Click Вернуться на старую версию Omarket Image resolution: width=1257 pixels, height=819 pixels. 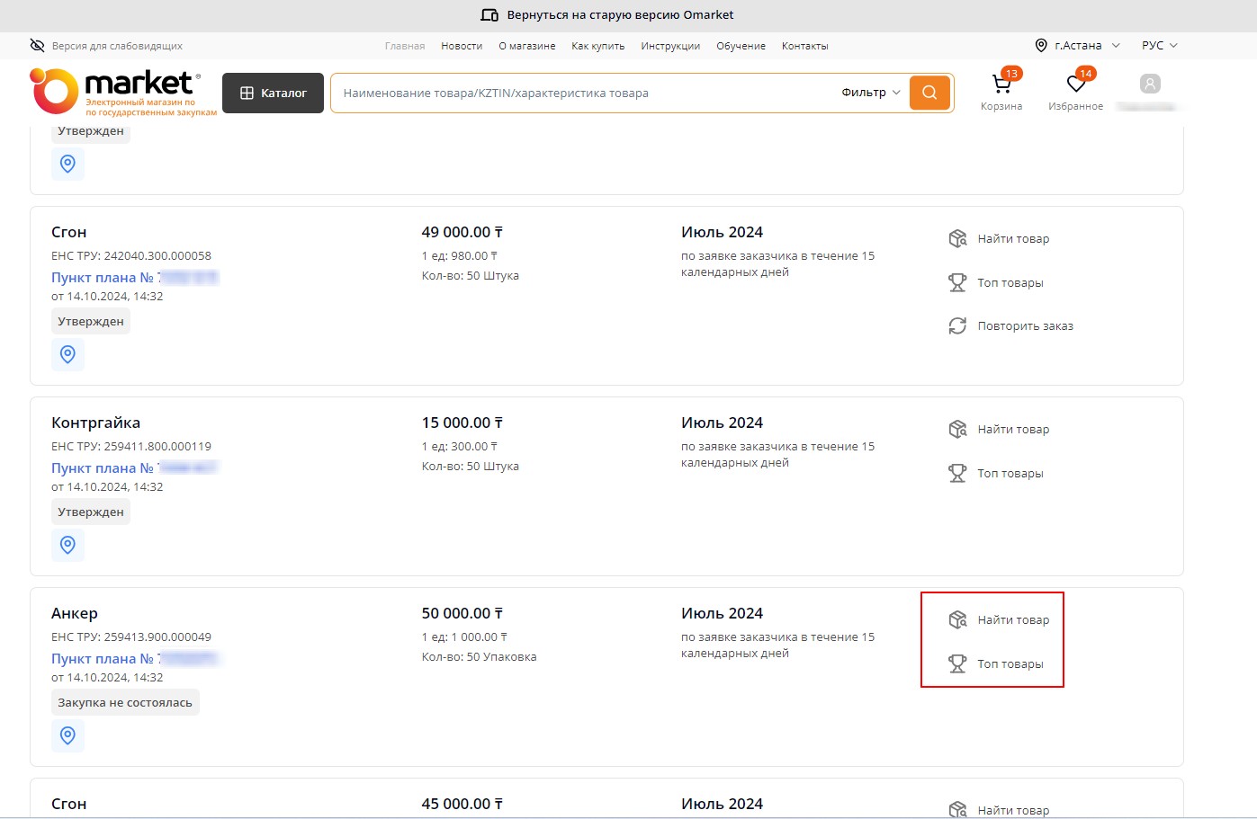(x=608, y=15)
